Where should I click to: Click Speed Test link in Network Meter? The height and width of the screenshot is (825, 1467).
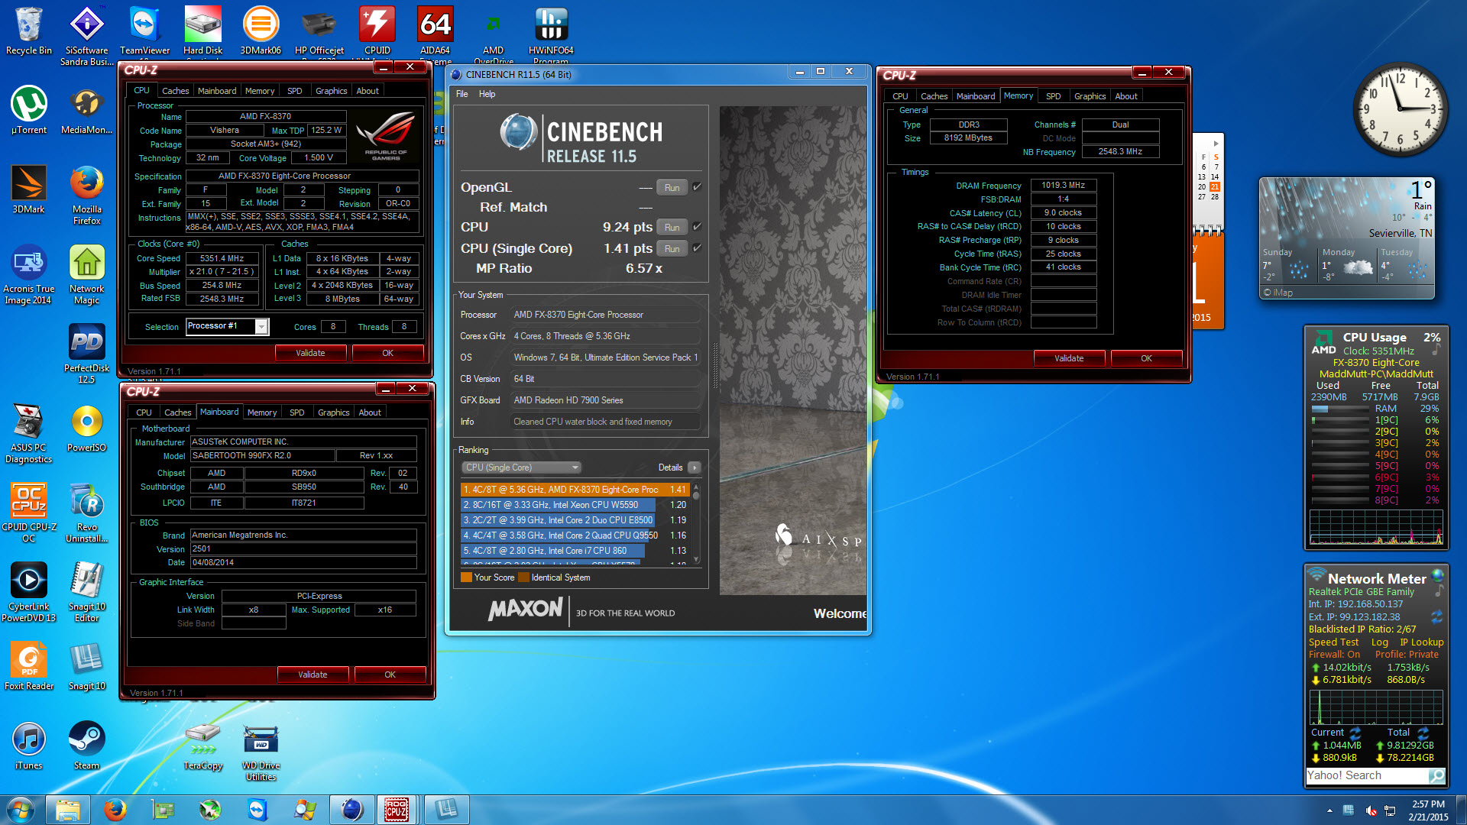tap(1333, 642)
